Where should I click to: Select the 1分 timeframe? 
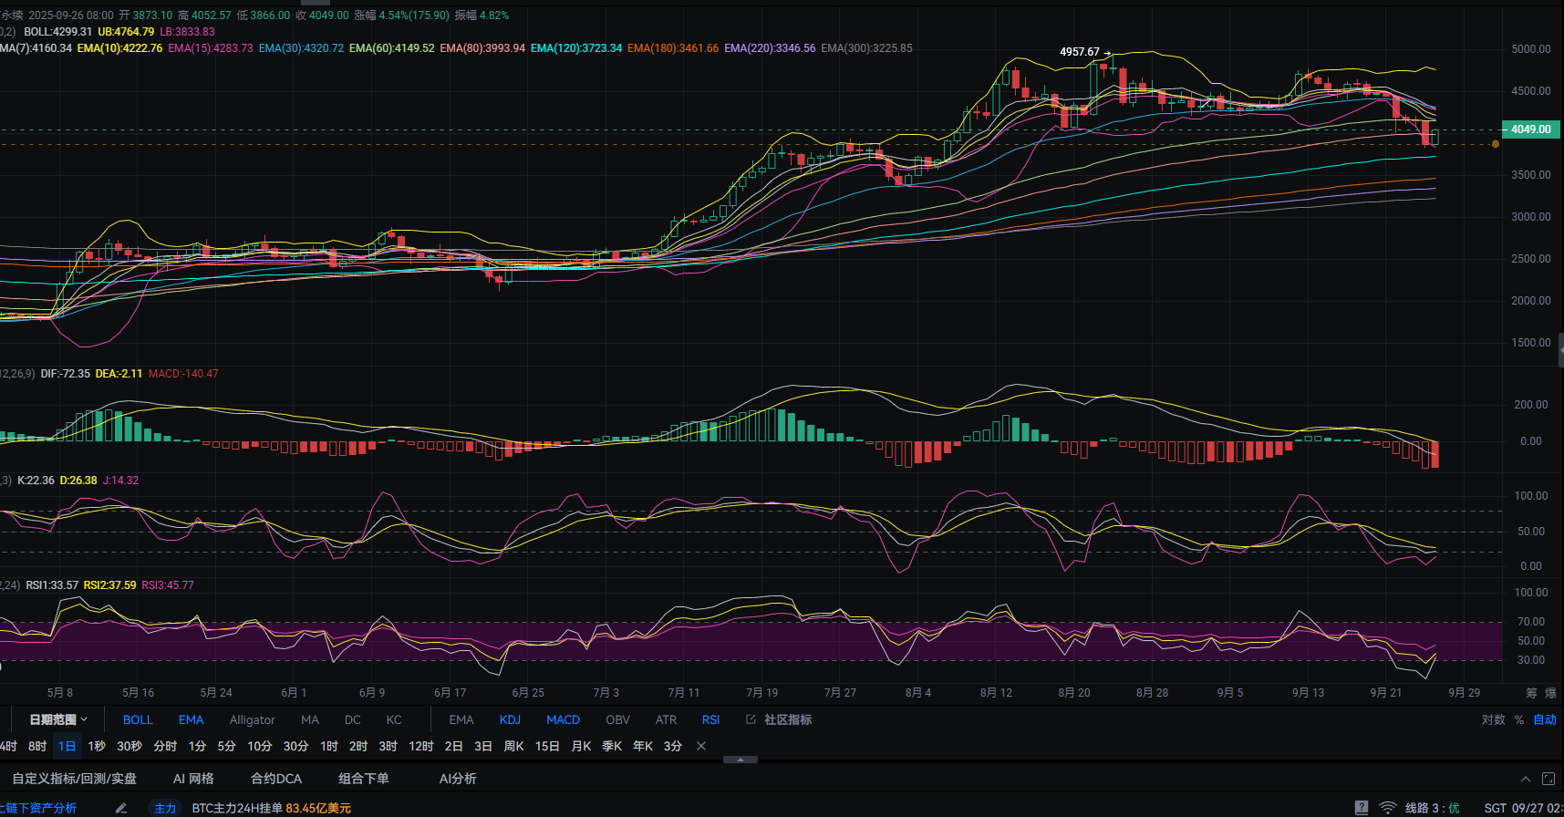pos(198,746)
